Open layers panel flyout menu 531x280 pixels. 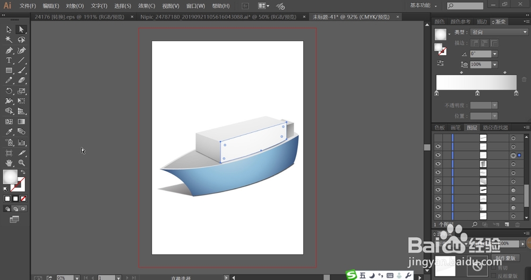click(526, 127)
